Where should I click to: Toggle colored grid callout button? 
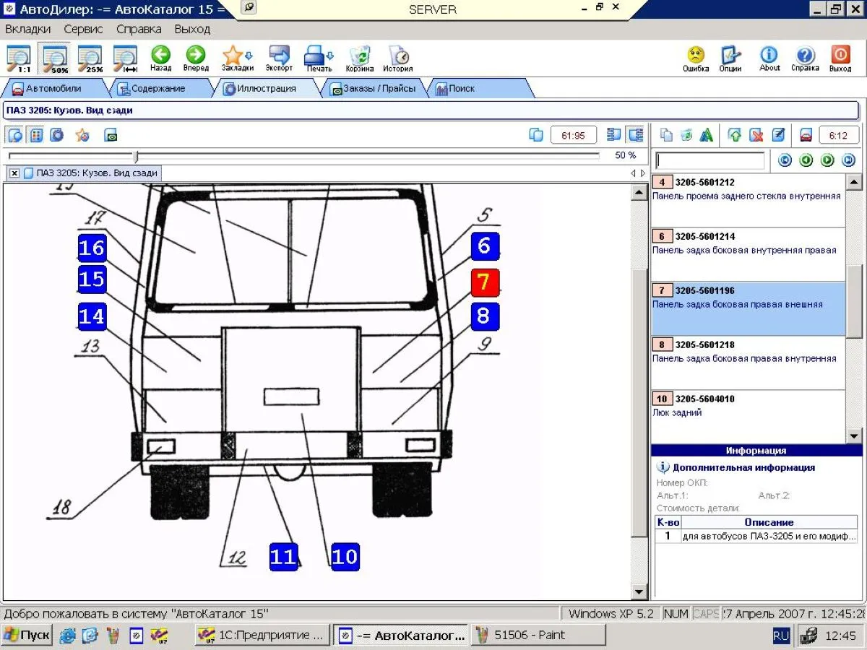tap(35, 135)
